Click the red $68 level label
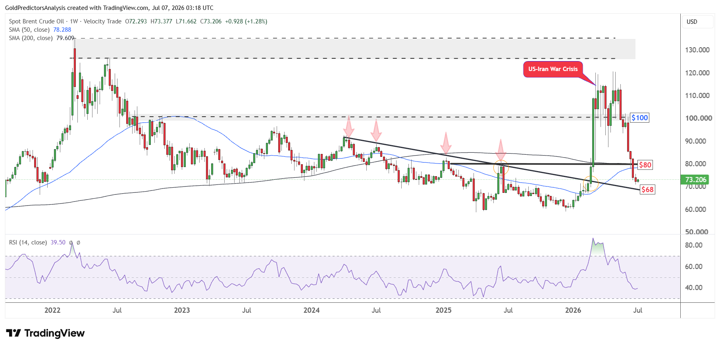The height and width of the screenshot is (348, 720). click(647, 190)
